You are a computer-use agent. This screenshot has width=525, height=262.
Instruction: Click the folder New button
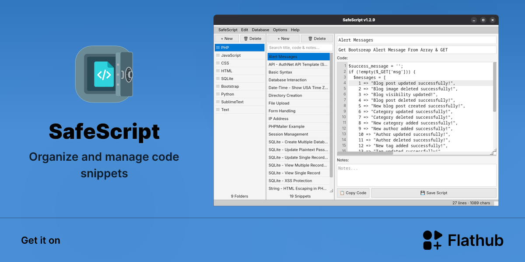227,38
